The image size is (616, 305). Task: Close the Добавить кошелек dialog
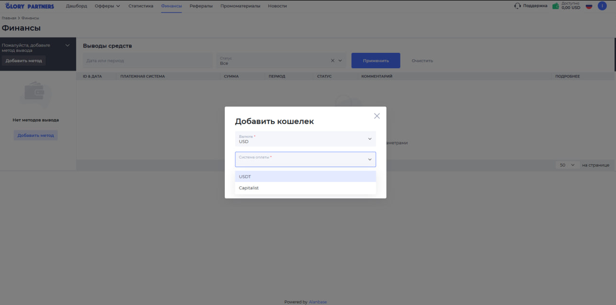point(377,116)
